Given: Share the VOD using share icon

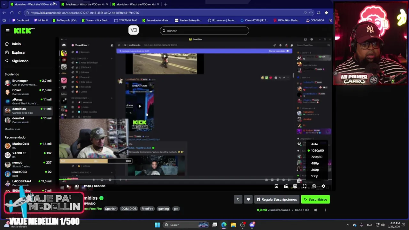Looking at the screenshot, I should (x=315, y=210).
